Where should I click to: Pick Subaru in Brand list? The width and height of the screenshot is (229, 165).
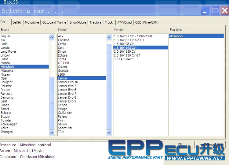(x=24, y=113)
